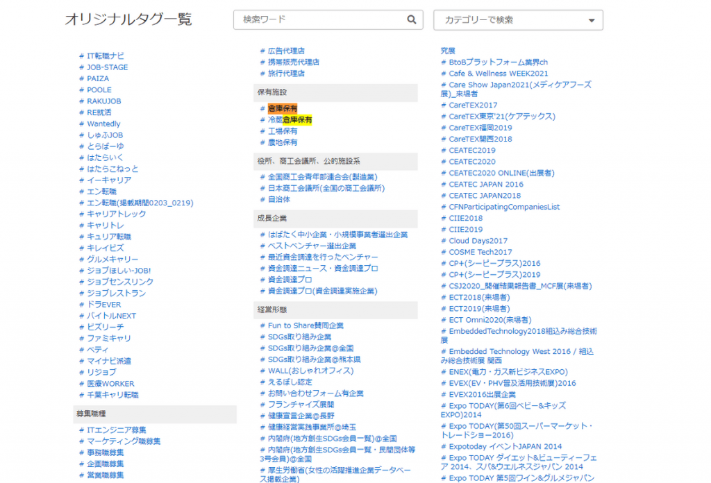711x483 pixels.
Task: Select the Cafe & Wellness WEEK2021 tag
Action: [x=499, y=74]
